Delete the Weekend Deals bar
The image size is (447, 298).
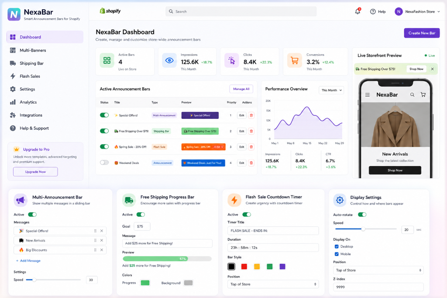pyautogui.click(x=251, y=163)
